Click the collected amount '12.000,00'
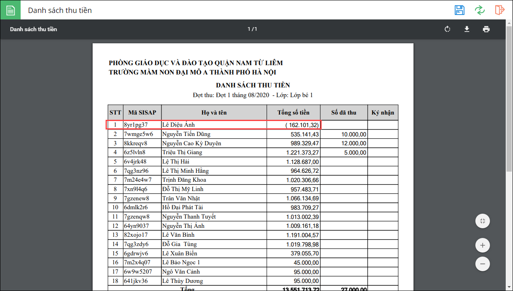 [354, 143]
